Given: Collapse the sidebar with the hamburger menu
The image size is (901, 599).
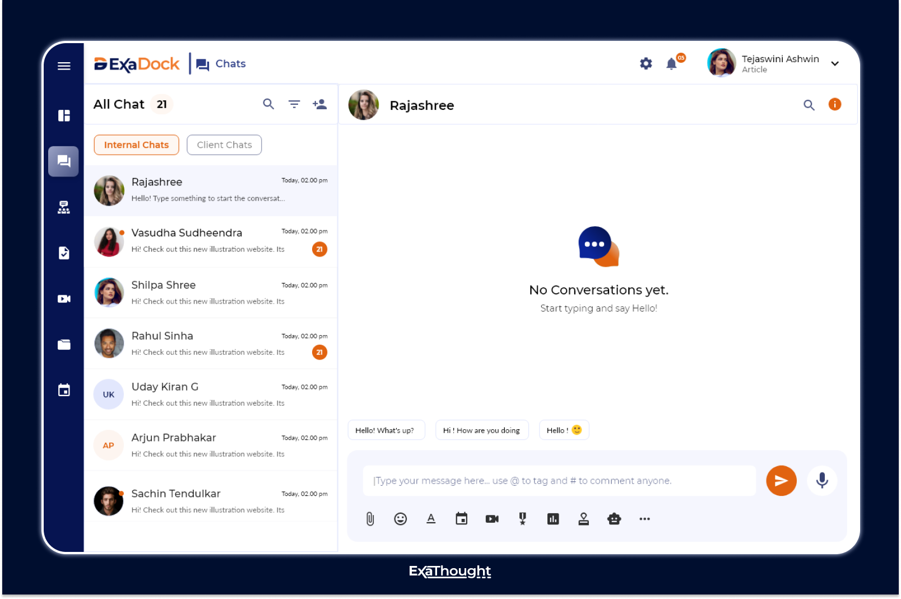Looking at the screenshot, I should coord(63,66).
